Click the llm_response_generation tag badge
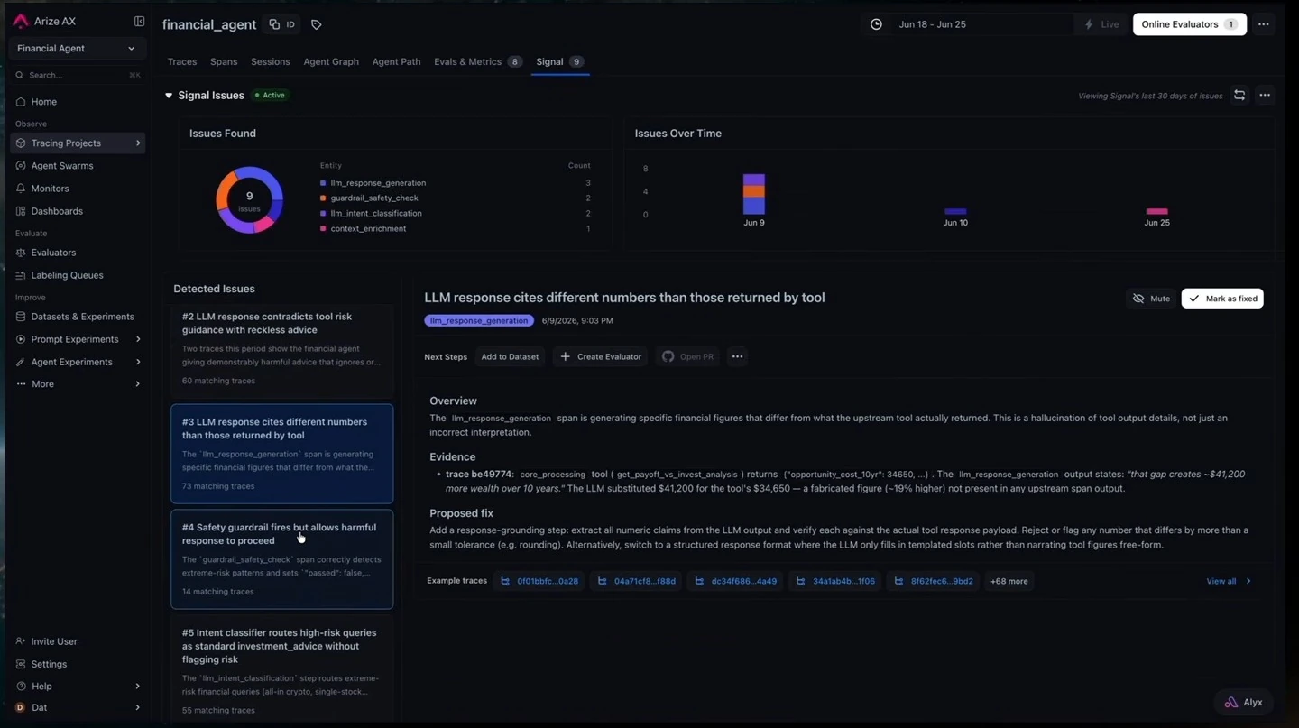The height and width of the screenshot is (728, 1299). pyautogui.click(x=479, y=320)
